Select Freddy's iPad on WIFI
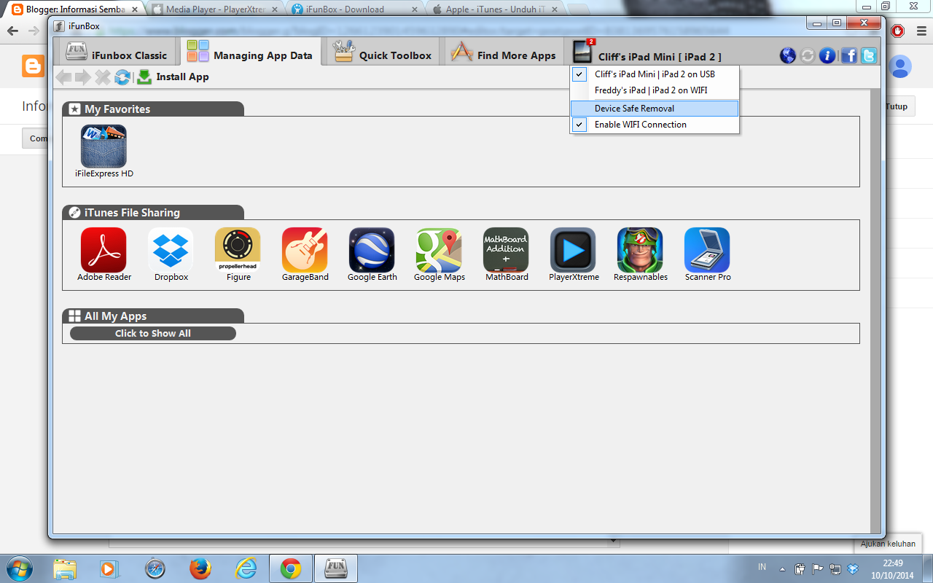The image size is (933, 583). 655,90
